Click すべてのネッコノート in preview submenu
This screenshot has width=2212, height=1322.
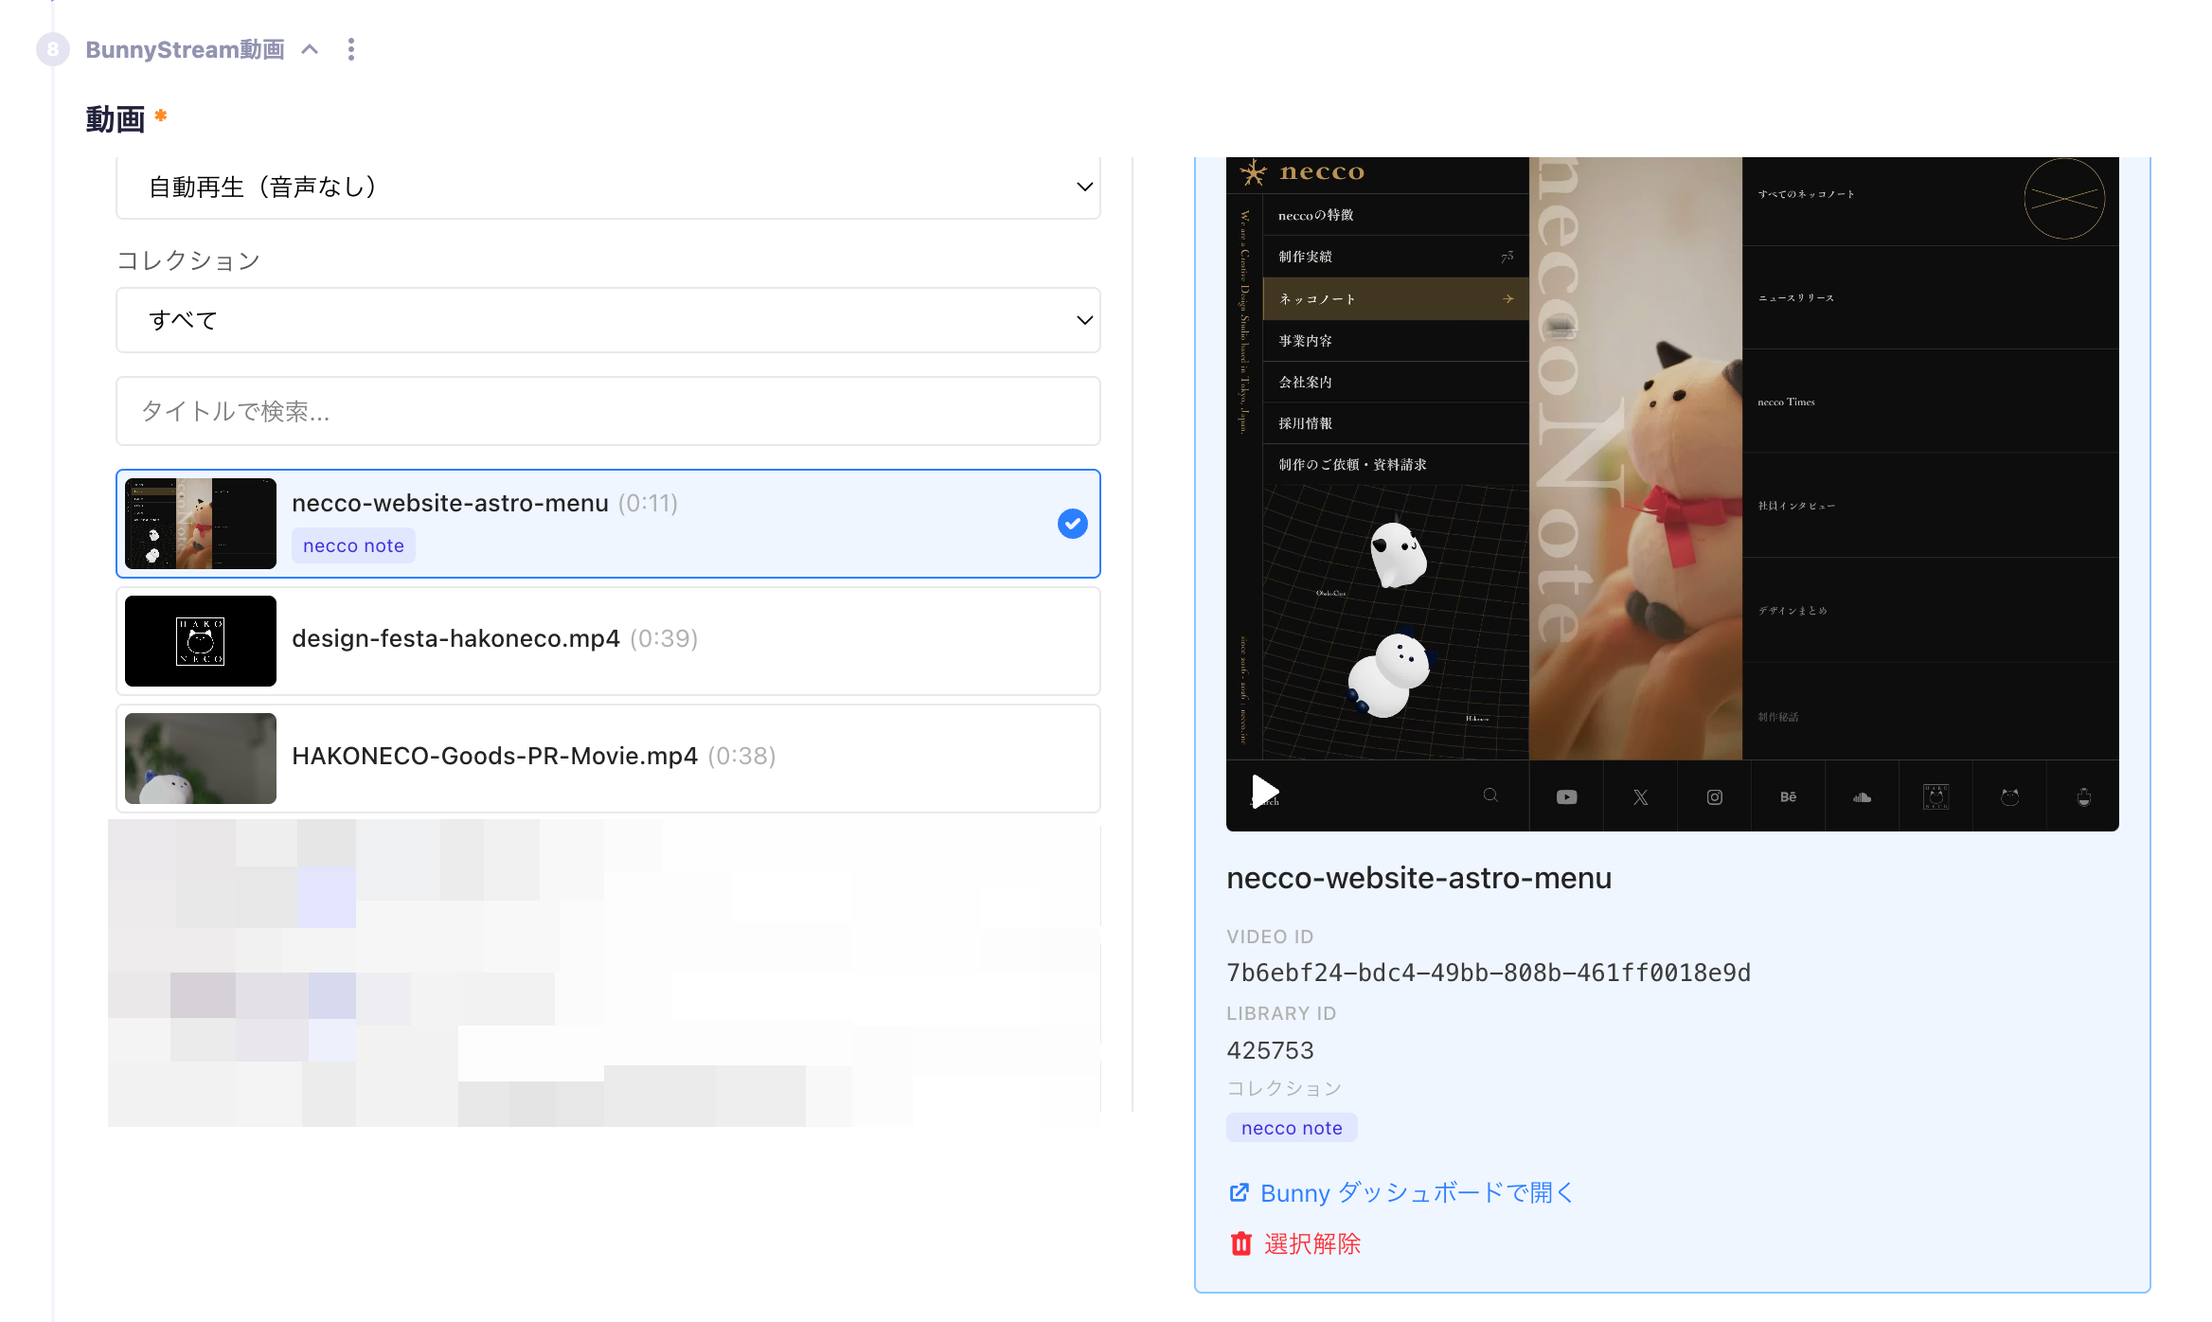(x=1806, y=193)
